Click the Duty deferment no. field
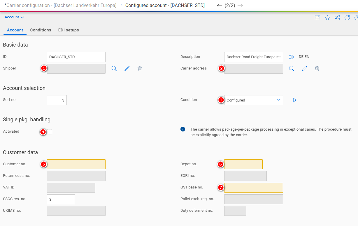The width and height of the screenshot is (358, 226). (235, 211)
